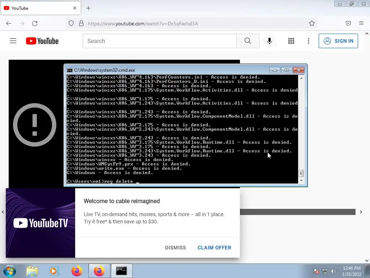
Task: Click 'Welcome to cable reimagined' heading
Action: [122, 201]
